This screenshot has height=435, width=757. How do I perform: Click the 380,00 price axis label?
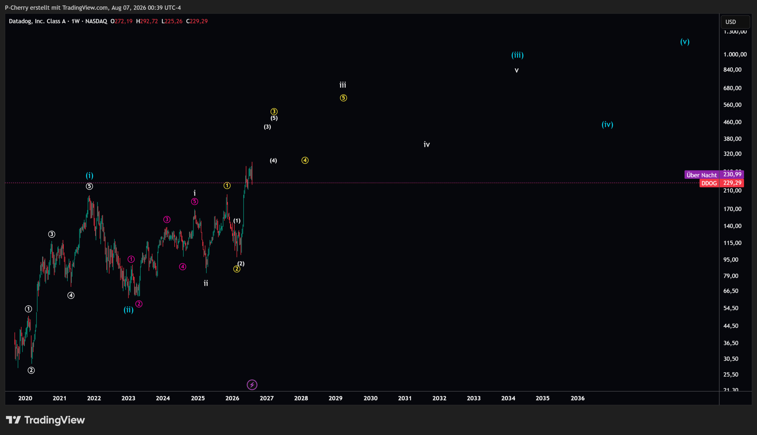point(732,139)
